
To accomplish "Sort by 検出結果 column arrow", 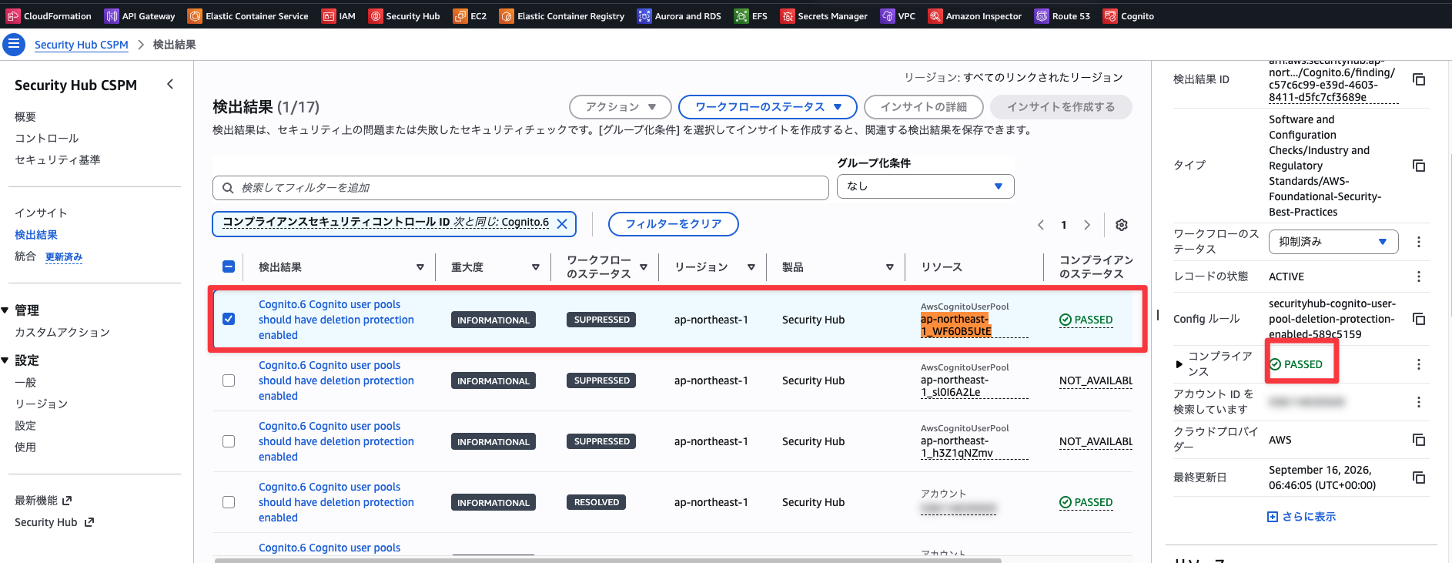I will point(420,267).
